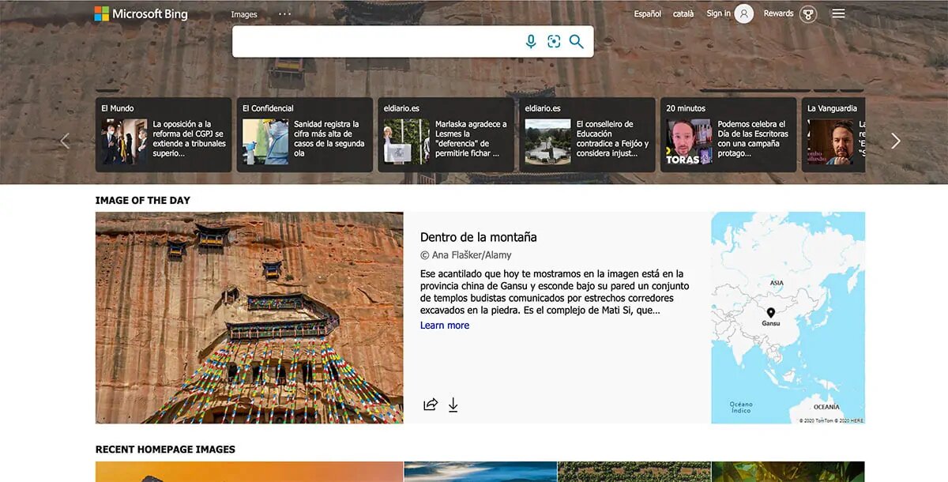Click inside the Bing search box
Screen dimensions: 948x482
pos(375,42)
